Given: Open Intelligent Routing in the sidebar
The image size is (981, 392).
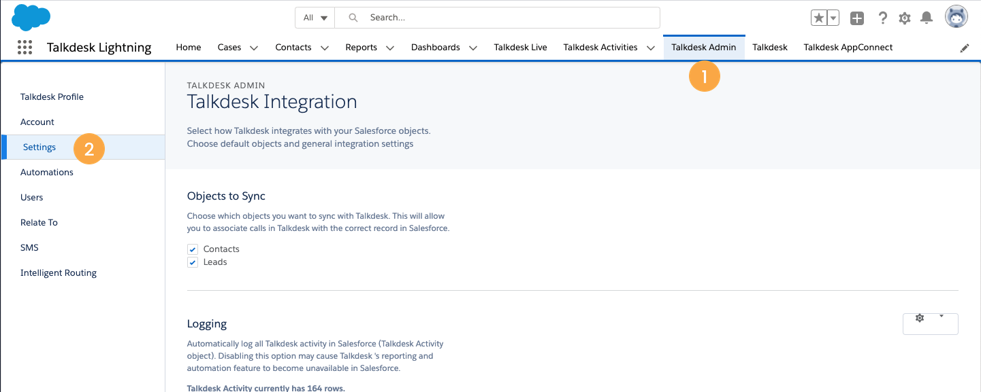Looking at the screenshot, I should 59,273.
